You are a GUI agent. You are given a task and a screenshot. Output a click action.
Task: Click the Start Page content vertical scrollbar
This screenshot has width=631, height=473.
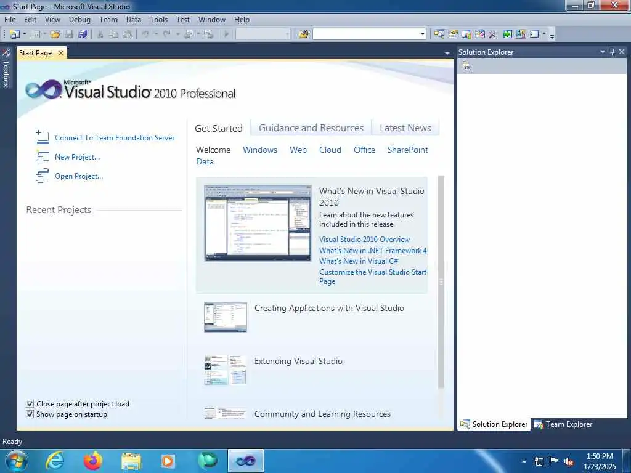(x=441, y=281)
